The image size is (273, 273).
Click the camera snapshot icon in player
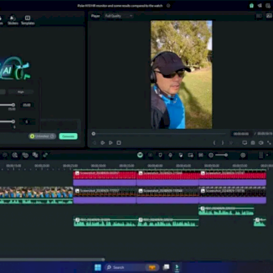253,143
